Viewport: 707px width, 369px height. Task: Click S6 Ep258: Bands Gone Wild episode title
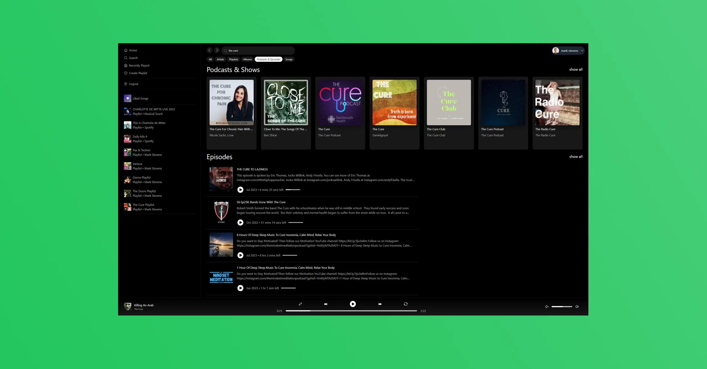pos(261,202)
